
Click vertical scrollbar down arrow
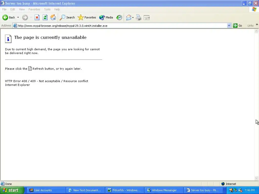[x=256, y=178]
